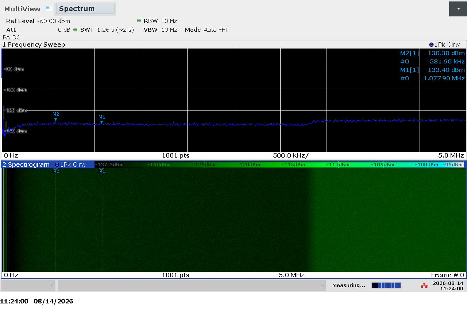Click the -140 dBm axis label
Screen dimensions: 467x310
tap(15, 131)
